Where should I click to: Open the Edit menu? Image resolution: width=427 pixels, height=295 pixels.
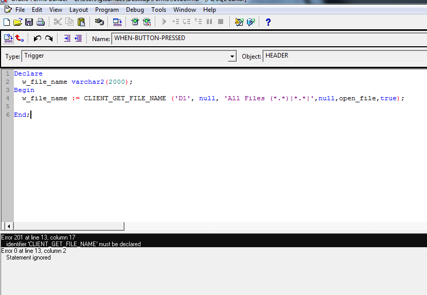(37, 10)
